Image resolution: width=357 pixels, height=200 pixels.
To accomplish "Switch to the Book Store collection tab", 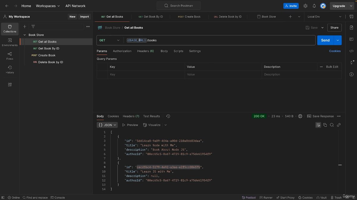I will 266,17.
